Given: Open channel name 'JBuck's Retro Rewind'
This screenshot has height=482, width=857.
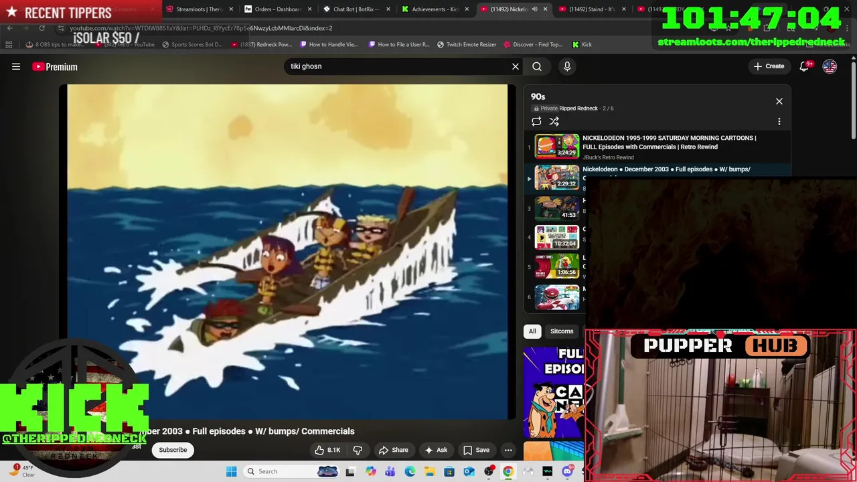Looking at the screenshot, I should pyautogui.click(x=608, y=157).
